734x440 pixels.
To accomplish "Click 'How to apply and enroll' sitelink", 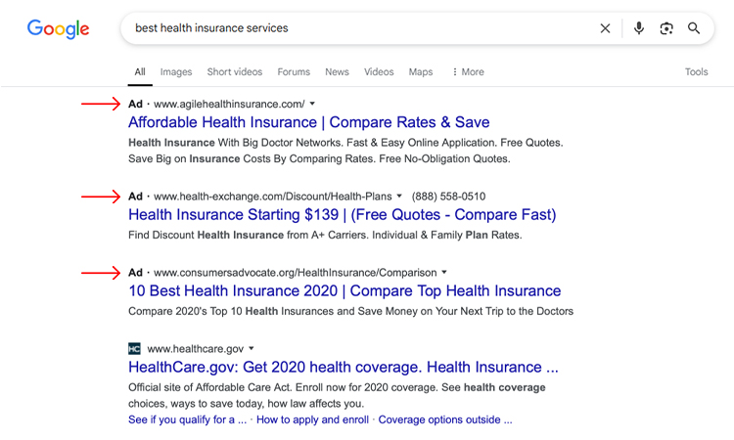I will (313, 419).
